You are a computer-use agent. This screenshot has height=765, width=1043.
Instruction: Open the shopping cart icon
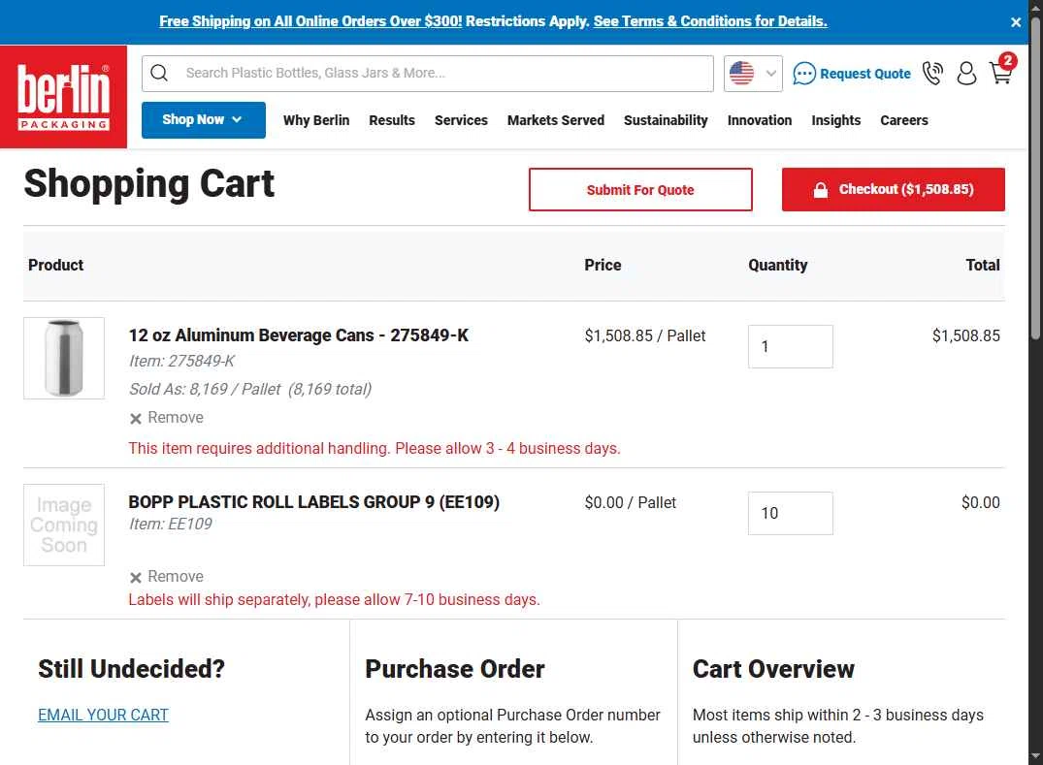pyautogui.click(x=1001, y=71)
